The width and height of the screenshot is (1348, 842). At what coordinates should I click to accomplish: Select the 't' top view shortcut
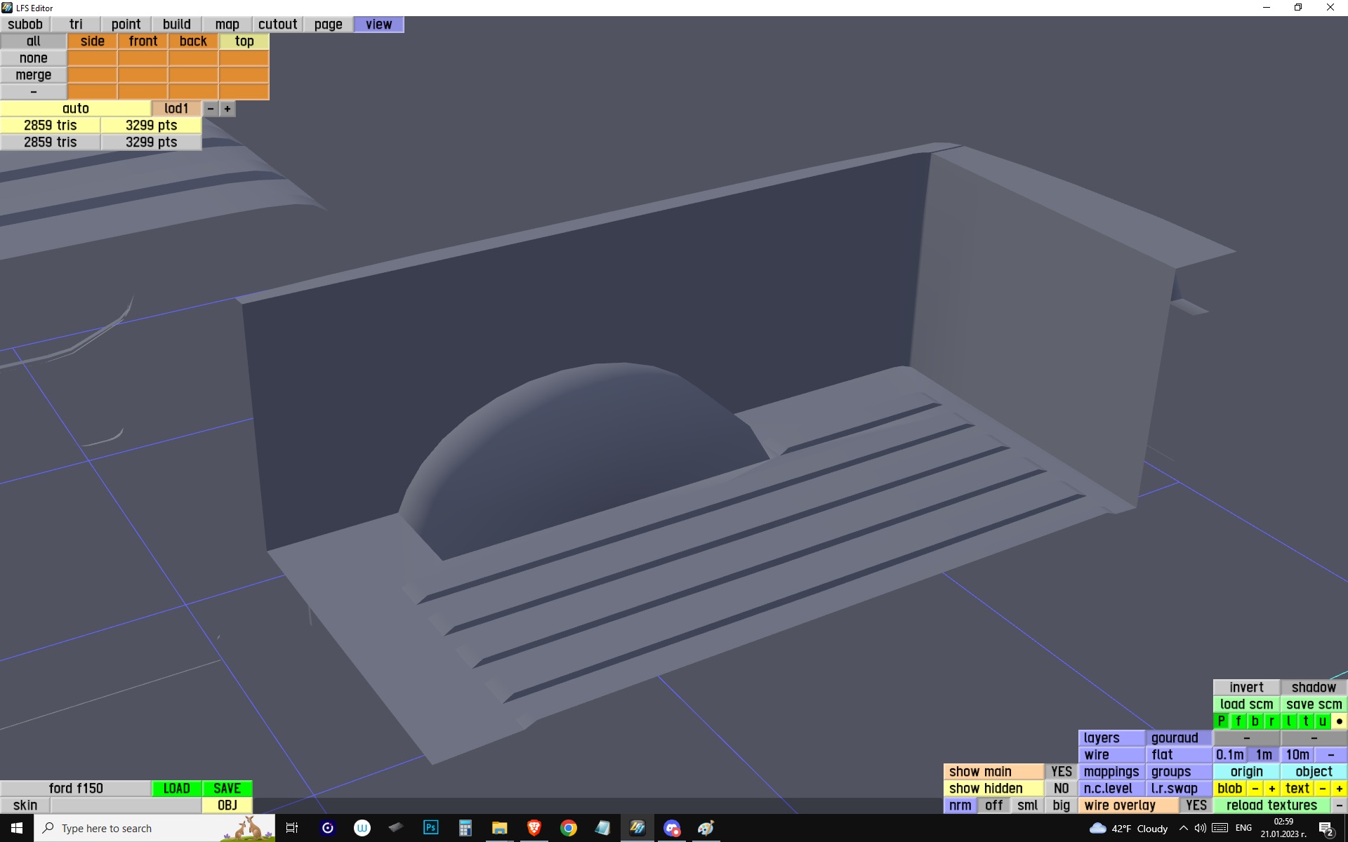tap(1305, 721)
